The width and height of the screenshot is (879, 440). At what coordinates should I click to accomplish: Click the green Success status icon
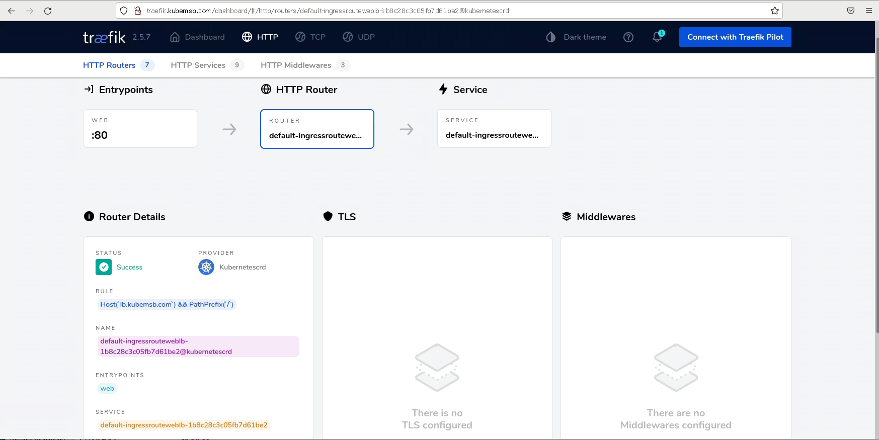104,267
